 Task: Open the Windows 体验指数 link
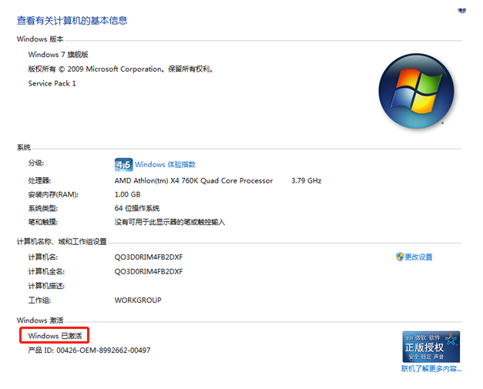click(x=165, y=165)
